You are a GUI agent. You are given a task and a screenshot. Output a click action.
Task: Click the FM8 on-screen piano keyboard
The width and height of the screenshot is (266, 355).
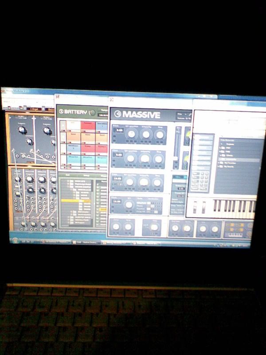(x=235, y=209)
